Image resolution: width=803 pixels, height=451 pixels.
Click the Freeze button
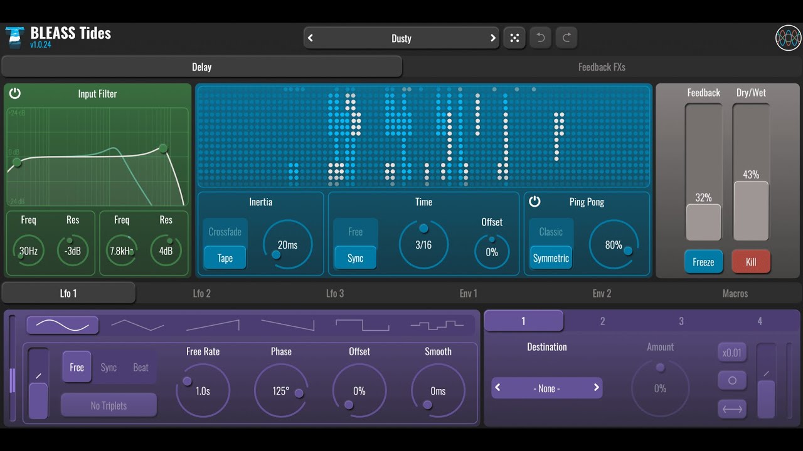pyautogui.click(x=703, y=262)
